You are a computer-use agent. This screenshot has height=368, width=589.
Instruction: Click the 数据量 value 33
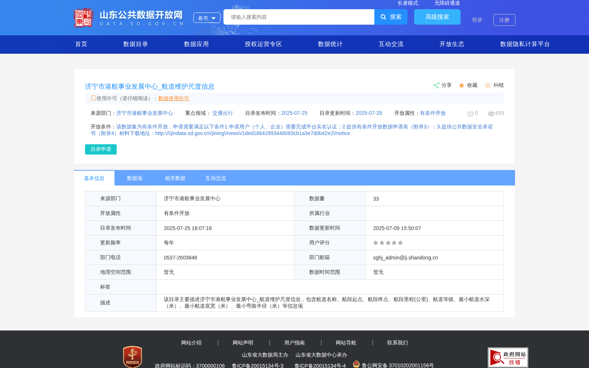click(x=376, y=199)
